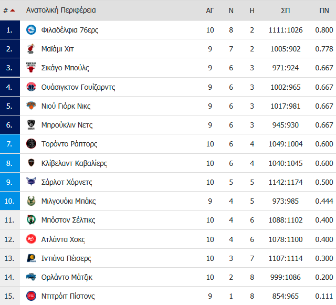The height and width of the screenshot is (305, 336).
Task: Sort by rank using the # arrow
Action: coord(9,10)
